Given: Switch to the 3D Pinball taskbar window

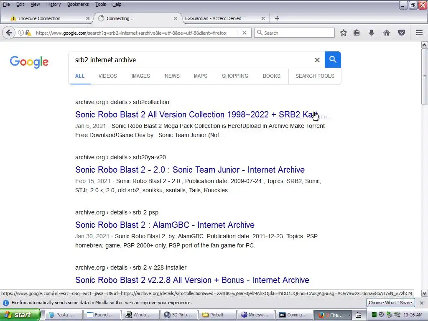Looking at the screenshot, I should pyautogui.click(x=179, y=315).
